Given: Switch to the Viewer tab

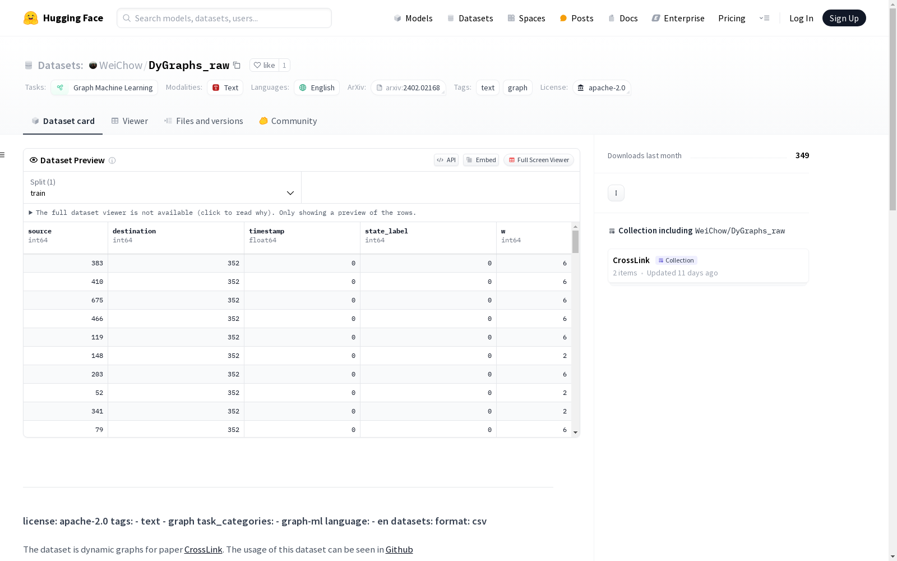Looking at the screenshot, I should click(x=130, y=121).
